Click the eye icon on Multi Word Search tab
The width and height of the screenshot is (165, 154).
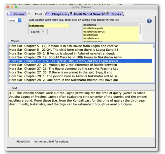coord(71,14)
